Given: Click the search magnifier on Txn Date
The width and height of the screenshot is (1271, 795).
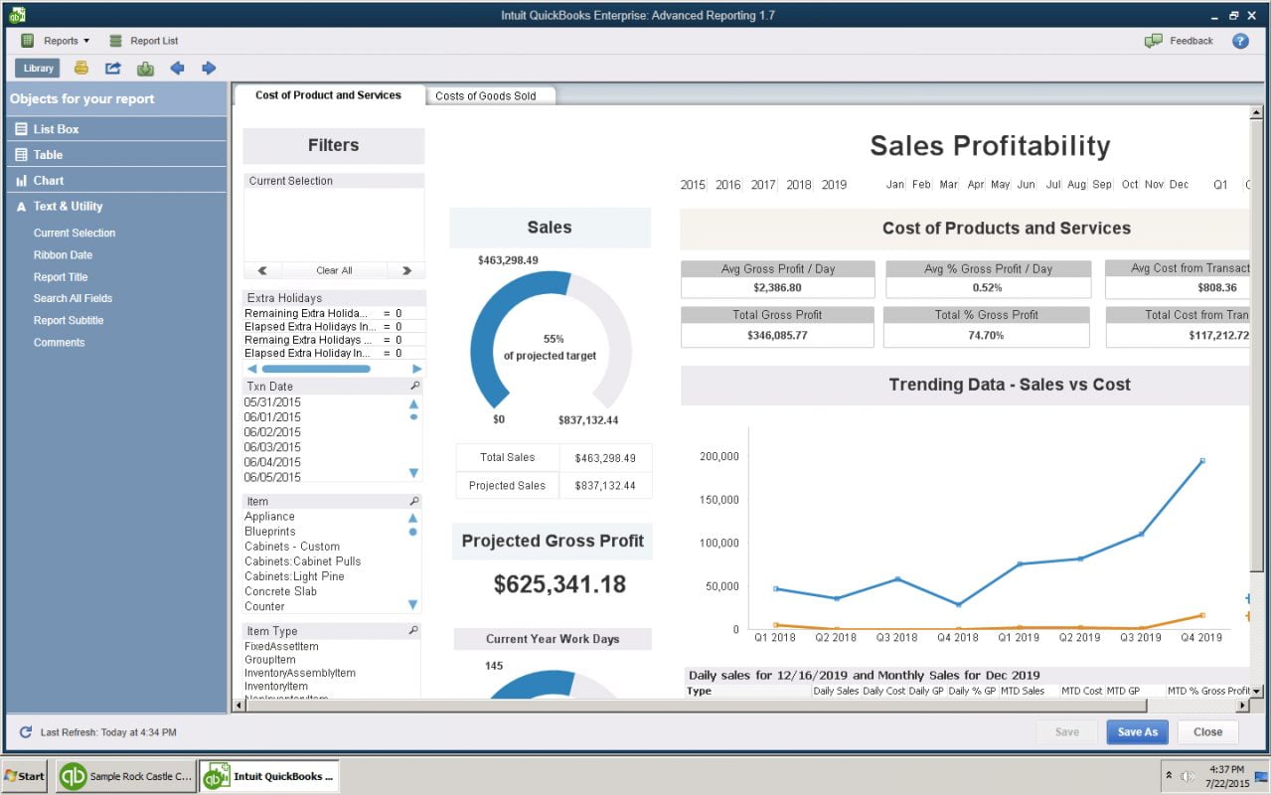Looking at the screenshot, I should point(415,386).
